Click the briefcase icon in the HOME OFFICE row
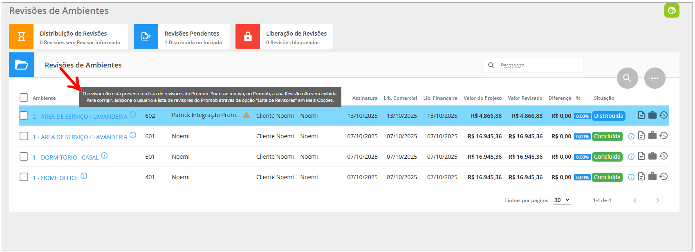 point(652,177)
